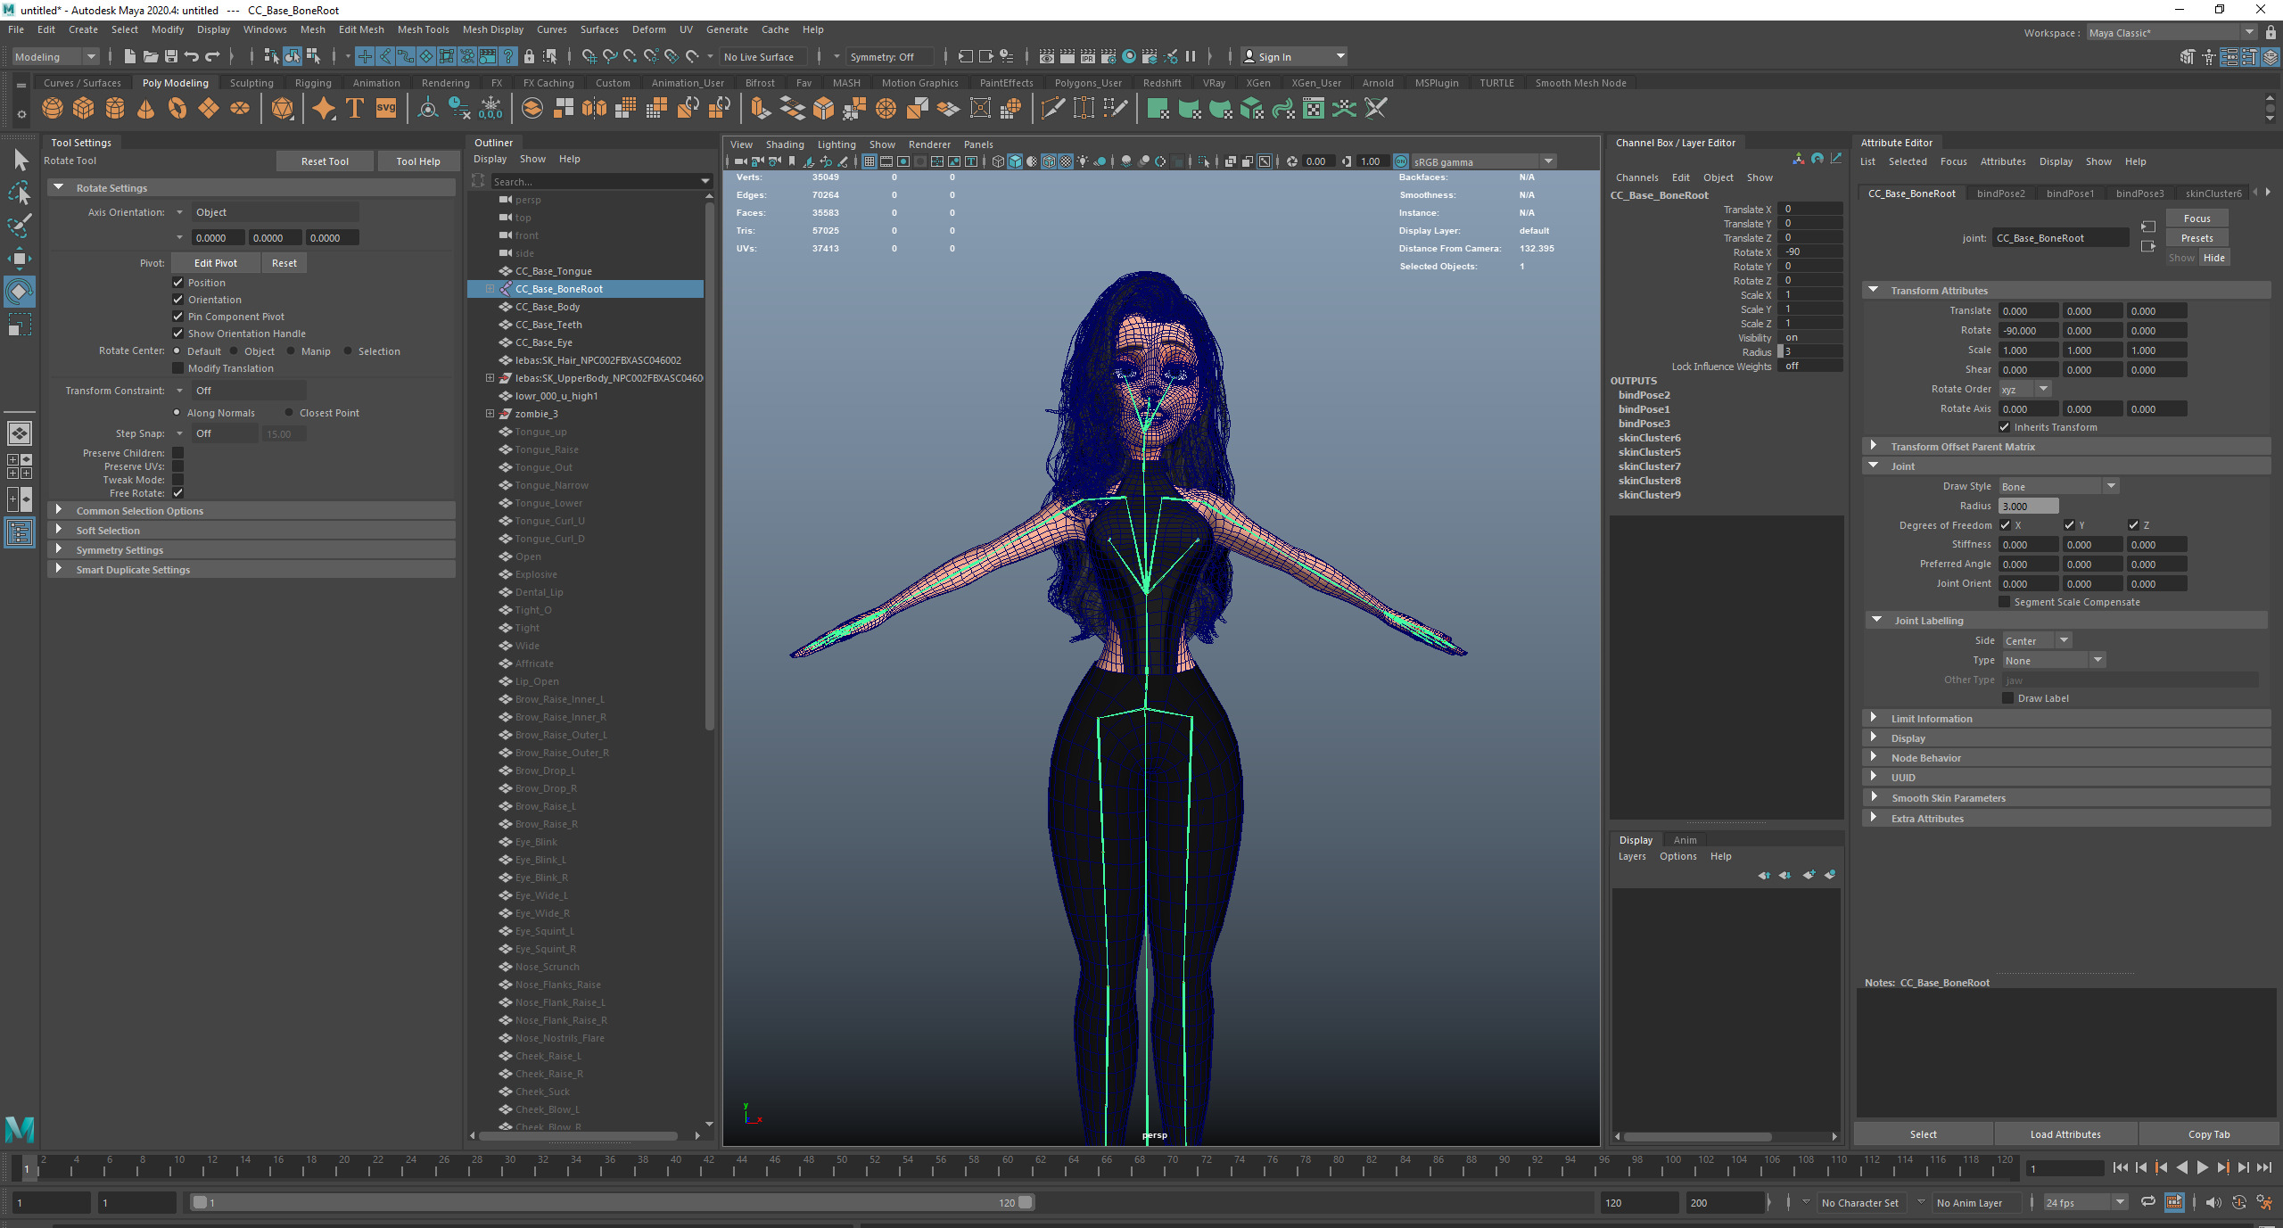Viewport: 2283px width, 1228px height.
Task: Click the polygon sphere shelf icon
Action: click(53, 109)
